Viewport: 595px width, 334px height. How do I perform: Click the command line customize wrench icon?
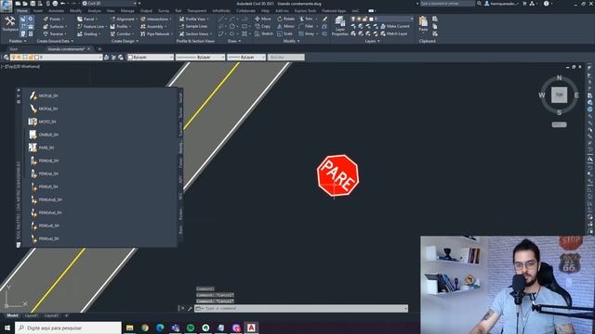tap(190, 308)
